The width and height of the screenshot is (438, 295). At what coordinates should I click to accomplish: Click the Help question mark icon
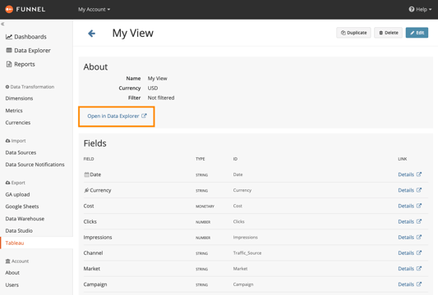(412, 9)
